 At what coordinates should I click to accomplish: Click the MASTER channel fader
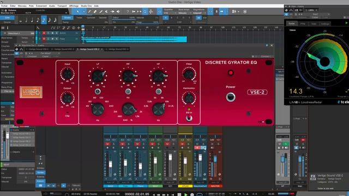point(215,159)
